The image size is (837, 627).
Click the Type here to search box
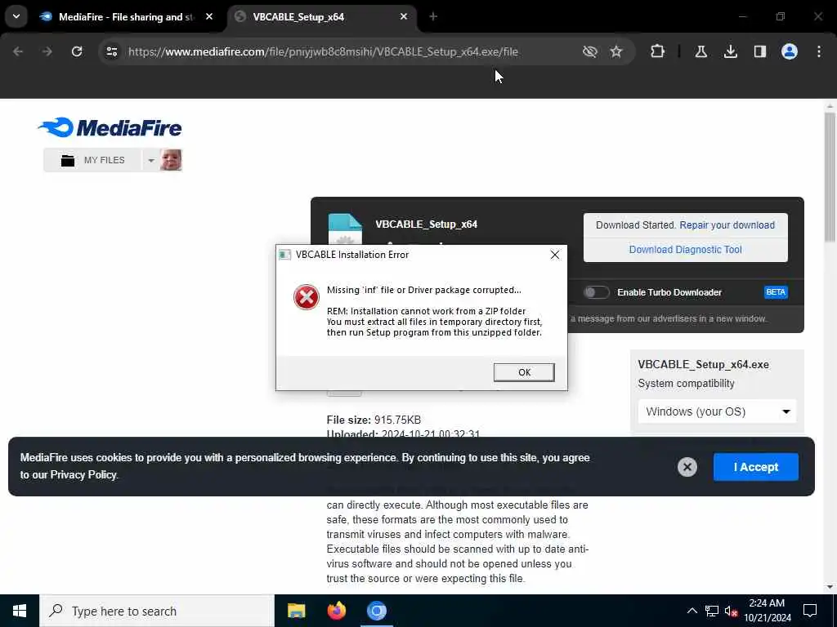(x=157, y=611)
